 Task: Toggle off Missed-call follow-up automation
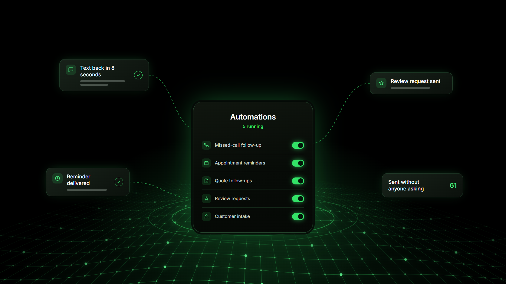click(298, 145)
